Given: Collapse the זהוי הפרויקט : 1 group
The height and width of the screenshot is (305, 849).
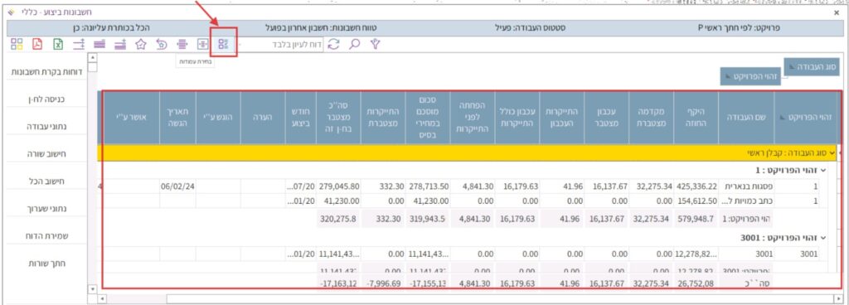Looking at the screenshot, I should tap(823, 171).
